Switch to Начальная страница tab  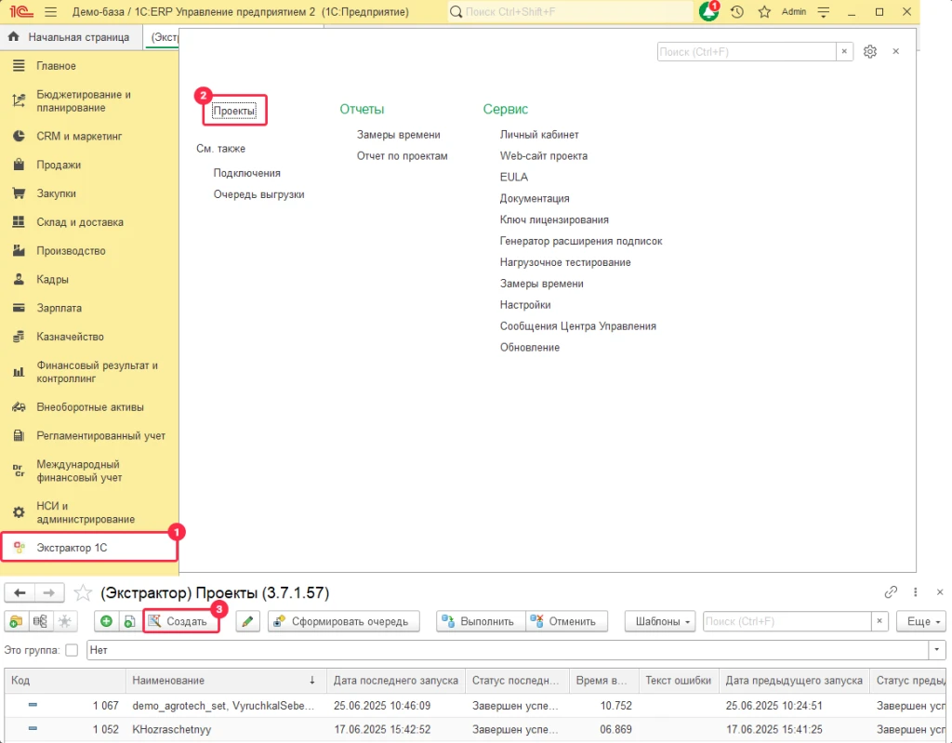[x=70, y=37]
